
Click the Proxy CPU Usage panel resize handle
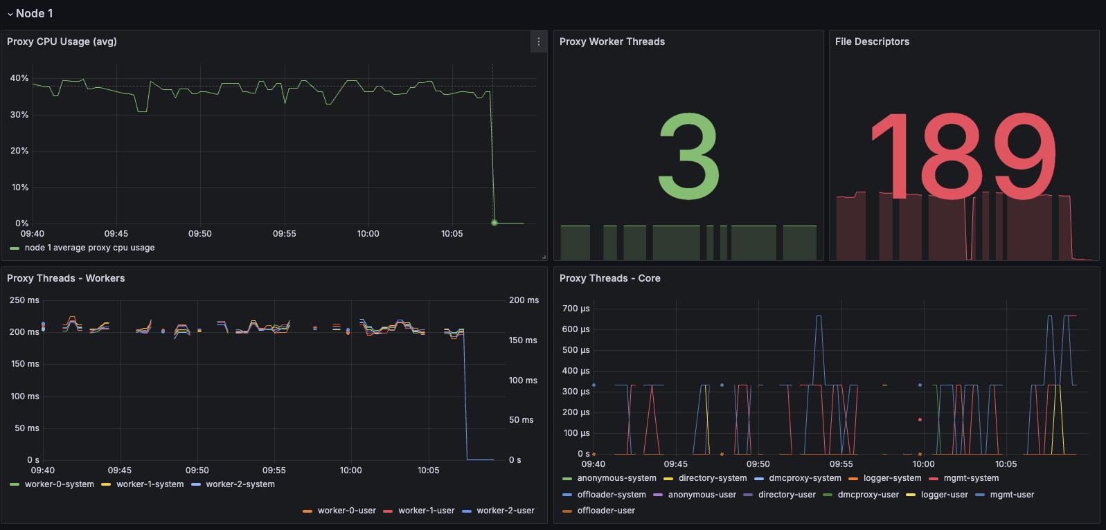coord(544,257)
